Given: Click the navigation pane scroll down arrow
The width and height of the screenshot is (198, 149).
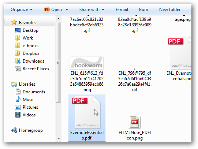Looking at the screenshot, I should point(59,138).
